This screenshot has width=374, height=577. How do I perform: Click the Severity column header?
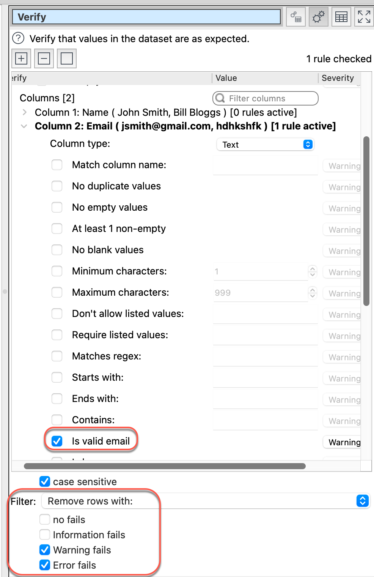click(x=338, y=78)
